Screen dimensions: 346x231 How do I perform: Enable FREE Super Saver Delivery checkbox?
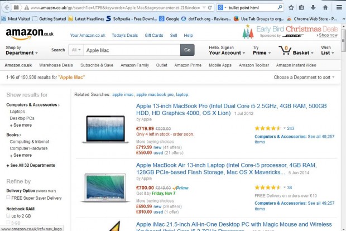click(9, 198)
